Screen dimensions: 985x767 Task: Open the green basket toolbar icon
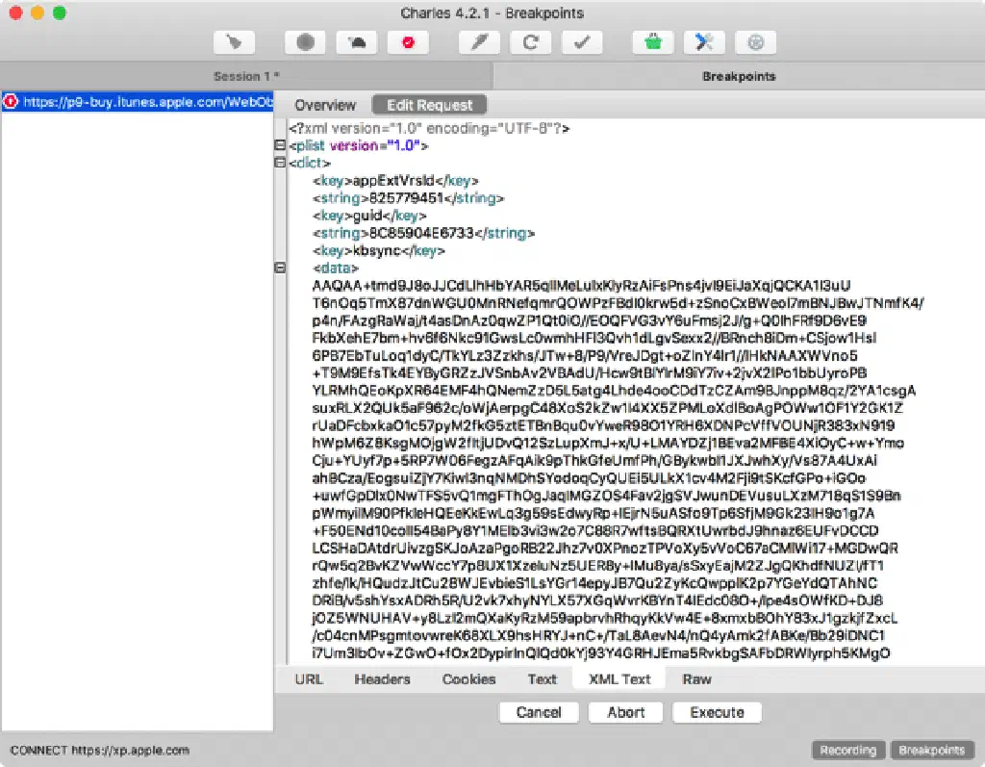[x=652, y=42]
